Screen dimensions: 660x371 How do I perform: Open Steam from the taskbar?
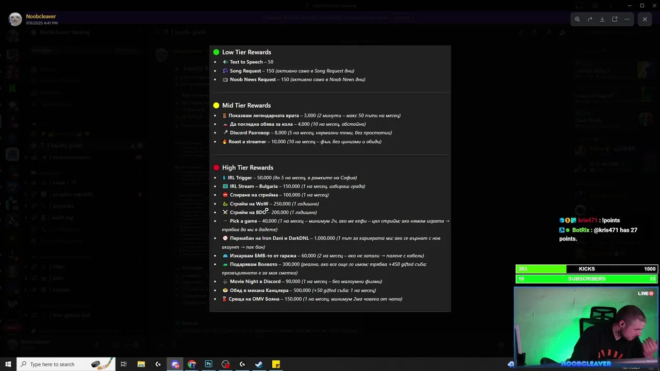pyautogui.click(x=259, y=364)
